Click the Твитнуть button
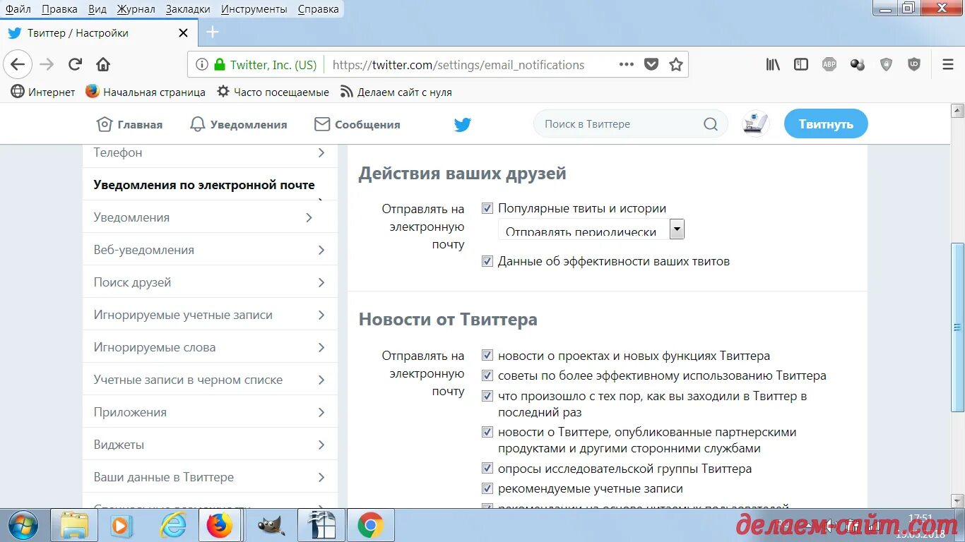 pyautogui.click(x=826, y=124)
